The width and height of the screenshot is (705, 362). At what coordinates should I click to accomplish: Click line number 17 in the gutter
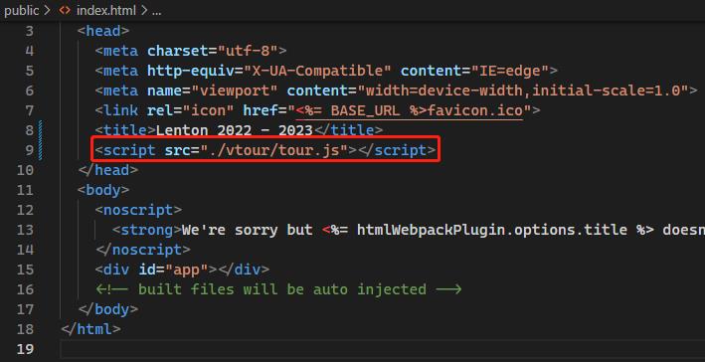(x=25, y=309)
